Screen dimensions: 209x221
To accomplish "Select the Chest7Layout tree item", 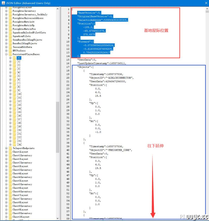I will click(20, 195).
